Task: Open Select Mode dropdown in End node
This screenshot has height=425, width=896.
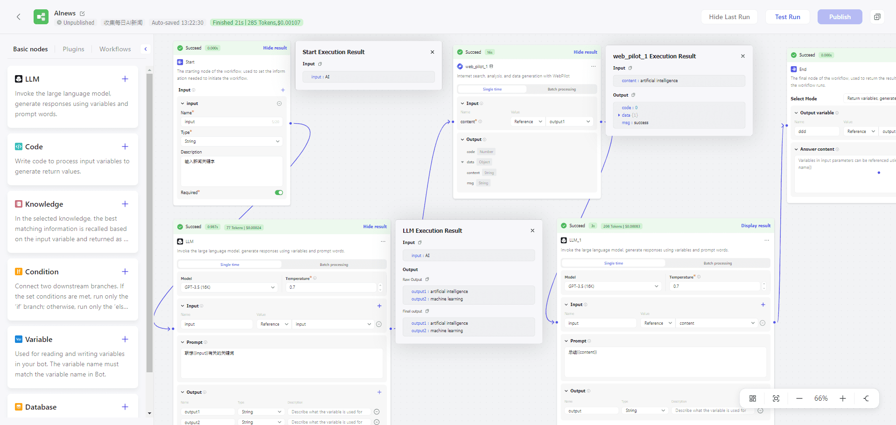Action: pyautogui.click(x=871, y=98)
